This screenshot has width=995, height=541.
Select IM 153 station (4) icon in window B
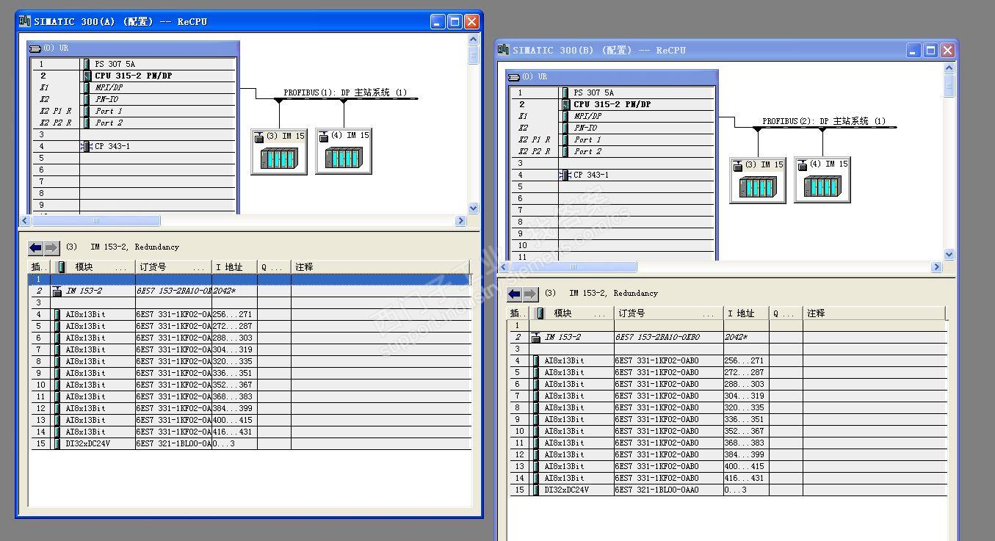[822, 180]
